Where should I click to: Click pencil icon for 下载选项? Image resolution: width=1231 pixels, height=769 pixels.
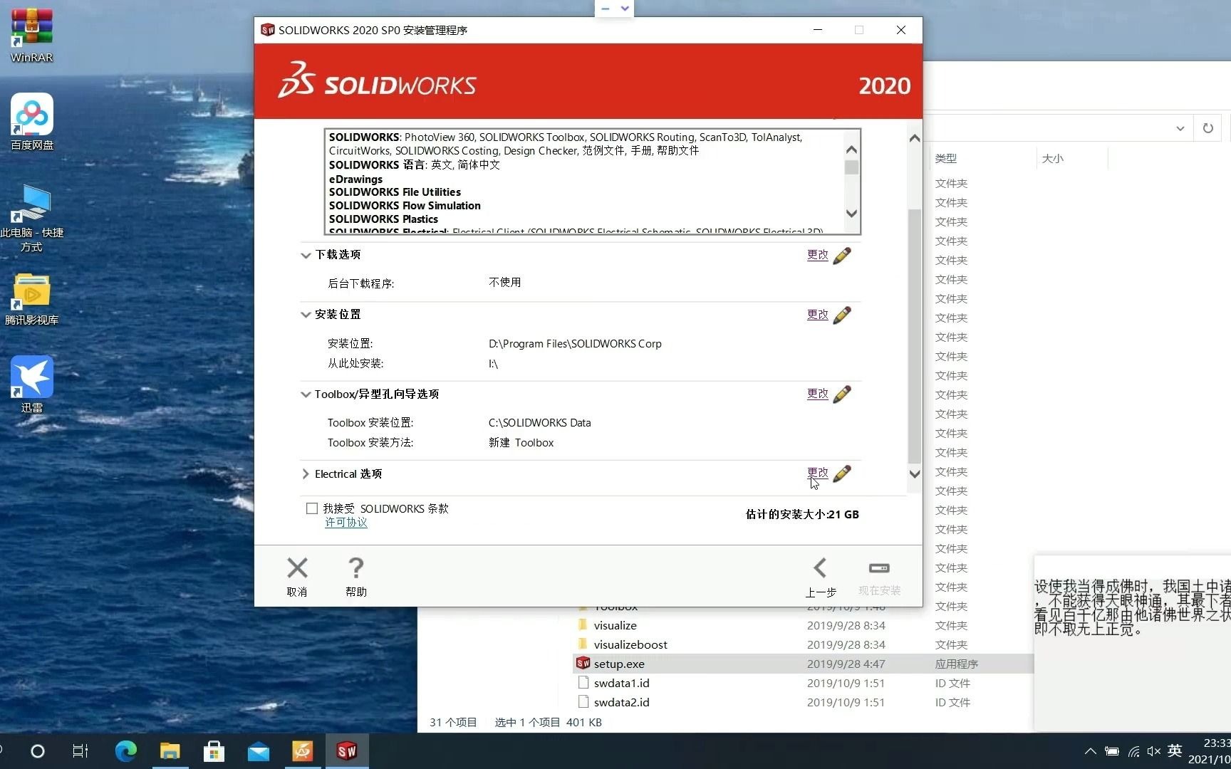click(841, 256)
